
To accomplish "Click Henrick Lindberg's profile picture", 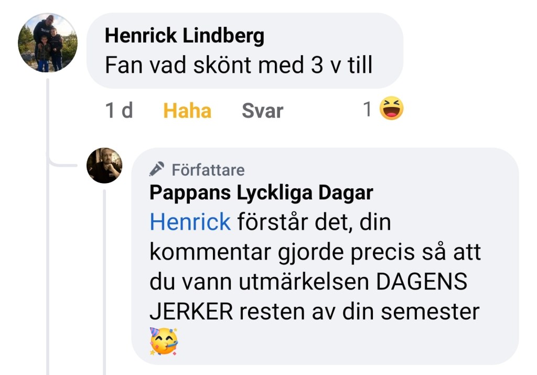I will [48, 43].
